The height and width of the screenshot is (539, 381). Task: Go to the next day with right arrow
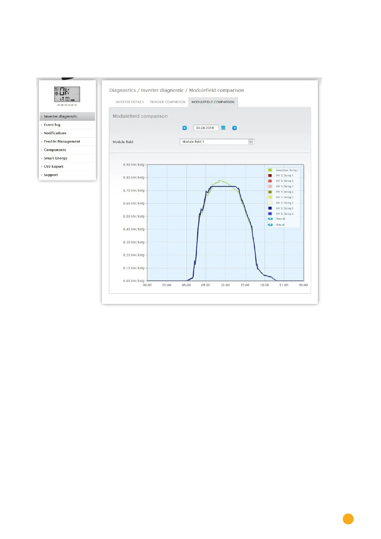(234, 128)
